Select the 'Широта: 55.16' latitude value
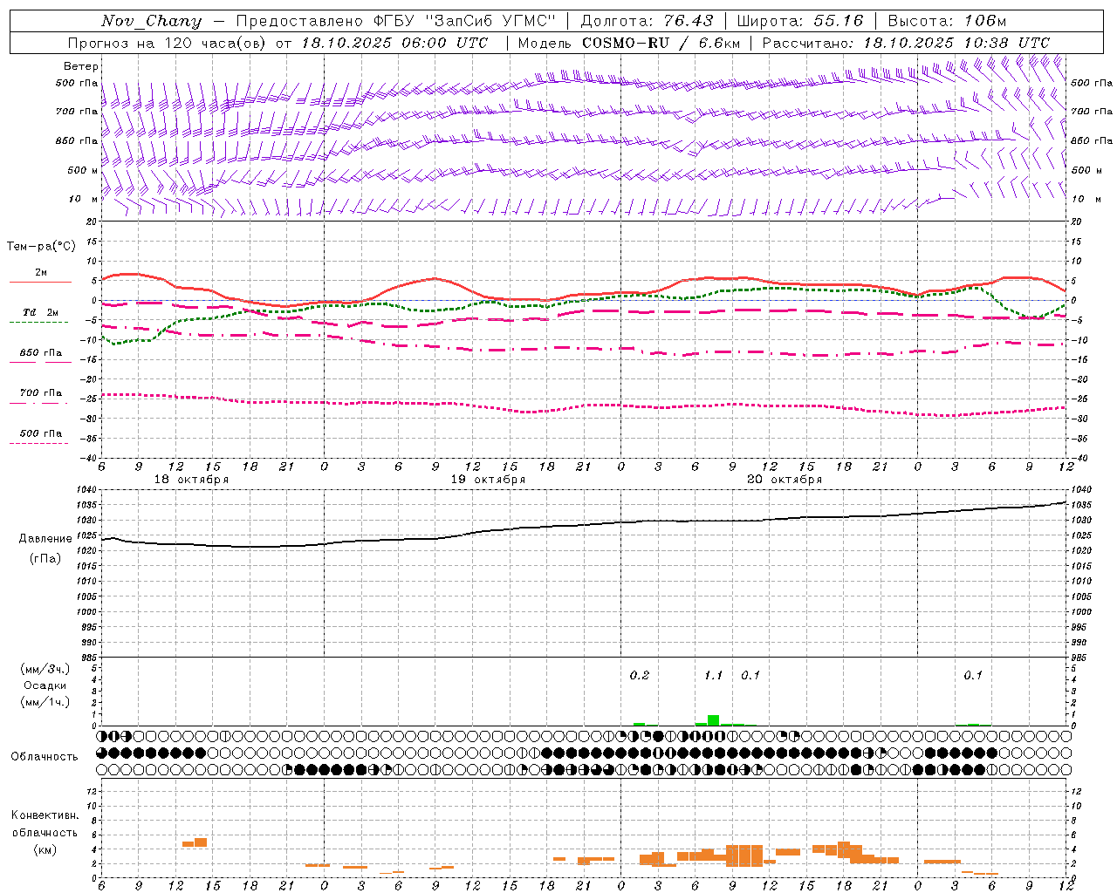The width and height of the screenshot is (1117, 893). tap(800, 21)
